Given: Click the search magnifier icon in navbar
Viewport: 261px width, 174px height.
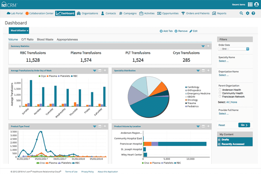Looking at the screenshot, I should [241, 13].
